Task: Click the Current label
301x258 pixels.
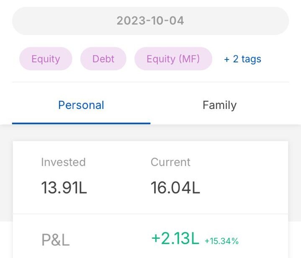Action: [x=170, y=162]
